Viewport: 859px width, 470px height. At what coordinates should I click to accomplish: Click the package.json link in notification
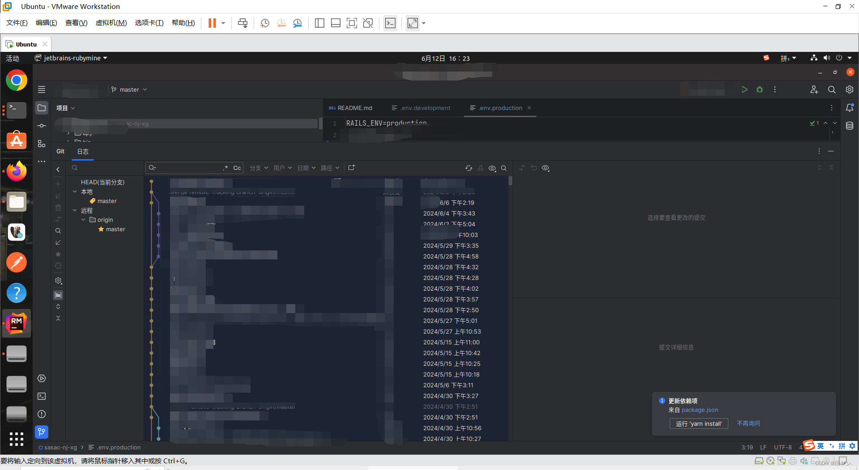[700, 410]
